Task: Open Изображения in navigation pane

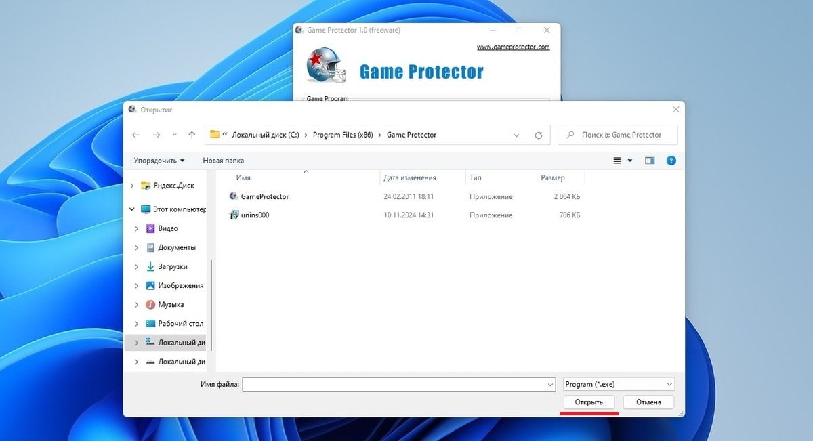Action: 181,285
